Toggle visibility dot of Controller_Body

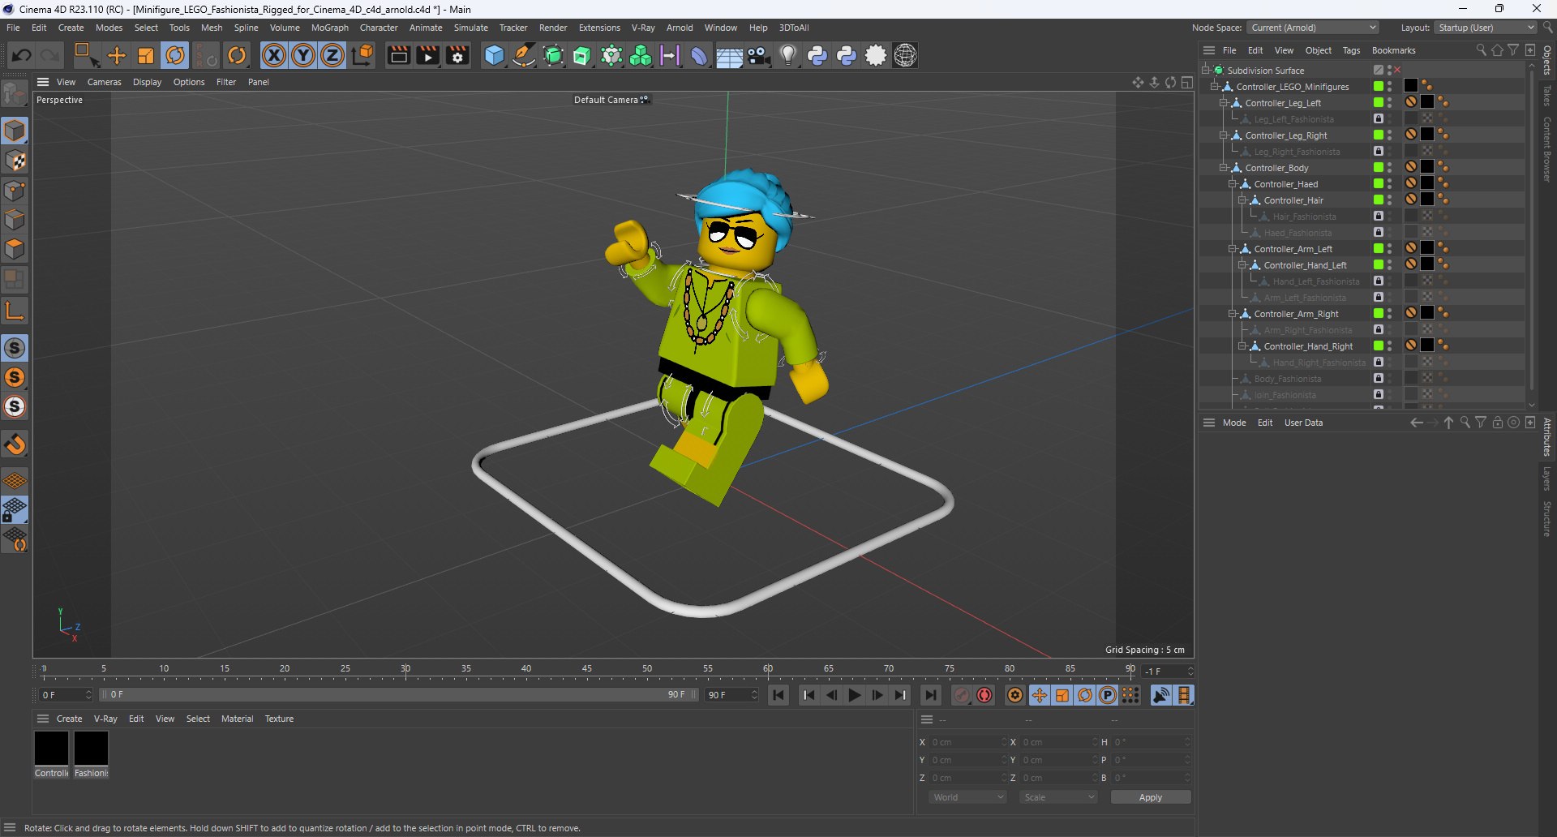[1389, 165]
